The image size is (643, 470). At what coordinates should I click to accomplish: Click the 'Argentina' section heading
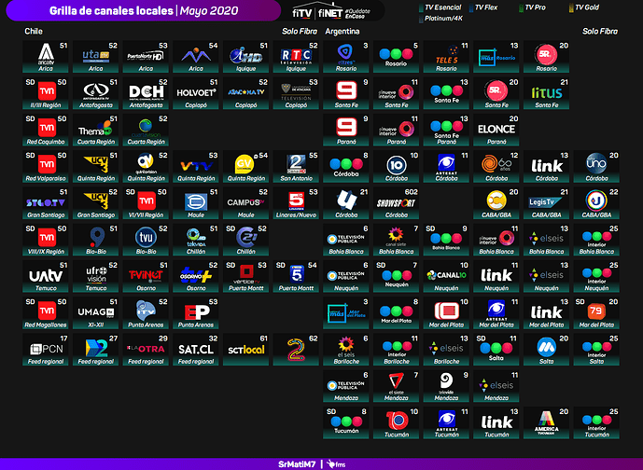pos(342,31)
